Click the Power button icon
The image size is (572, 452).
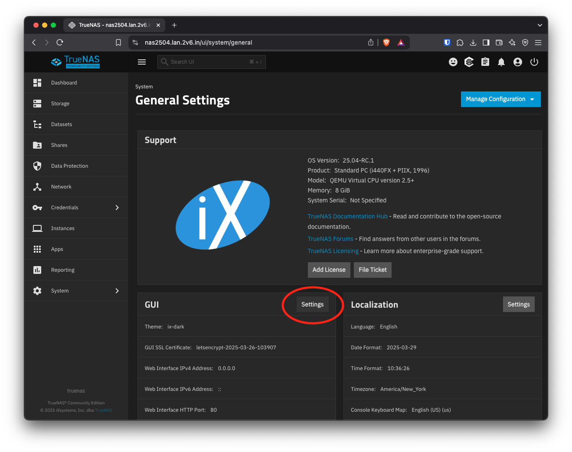click(x=534, y=62)
